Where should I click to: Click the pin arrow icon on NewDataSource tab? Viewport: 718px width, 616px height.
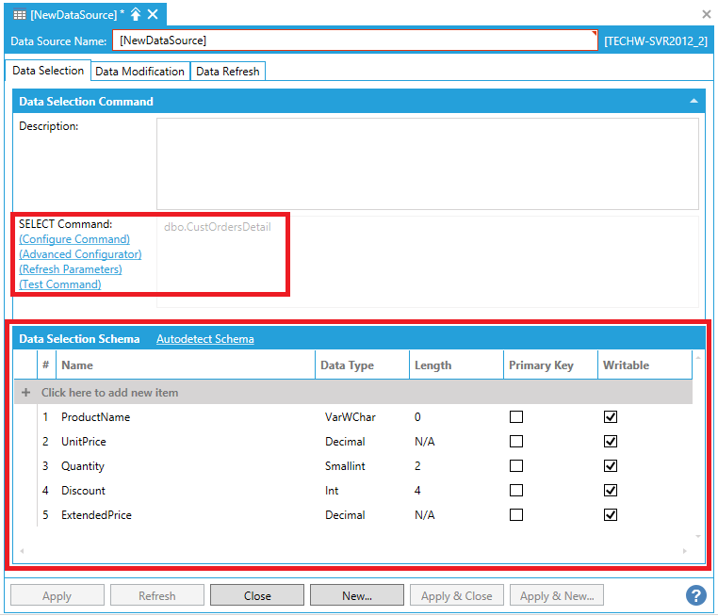click(x=136, y=14)
